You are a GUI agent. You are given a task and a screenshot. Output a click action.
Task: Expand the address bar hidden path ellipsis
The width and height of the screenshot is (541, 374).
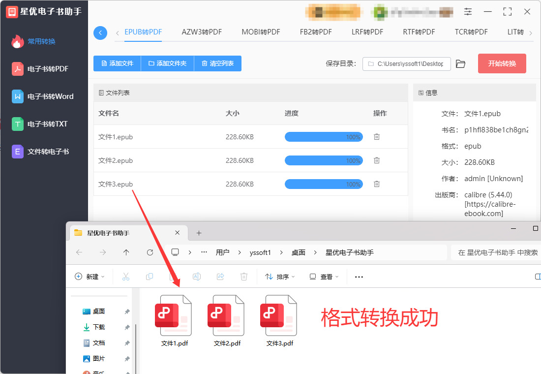pos(204,252)
